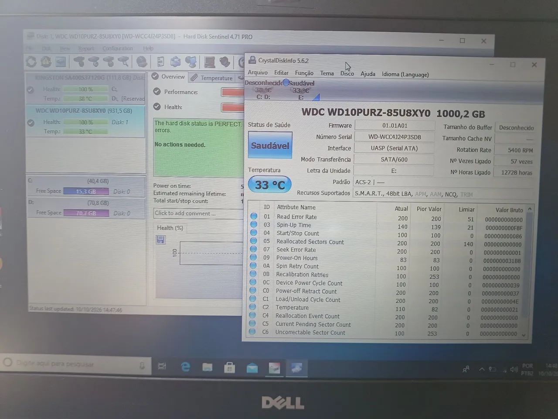Click the Valor Bruto column header
This screenshot has width=558, height=419.
point(509,210)
